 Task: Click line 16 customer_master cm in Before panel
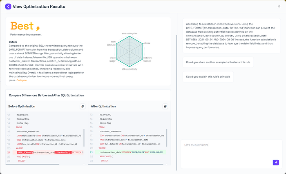[x=28, y=132]
